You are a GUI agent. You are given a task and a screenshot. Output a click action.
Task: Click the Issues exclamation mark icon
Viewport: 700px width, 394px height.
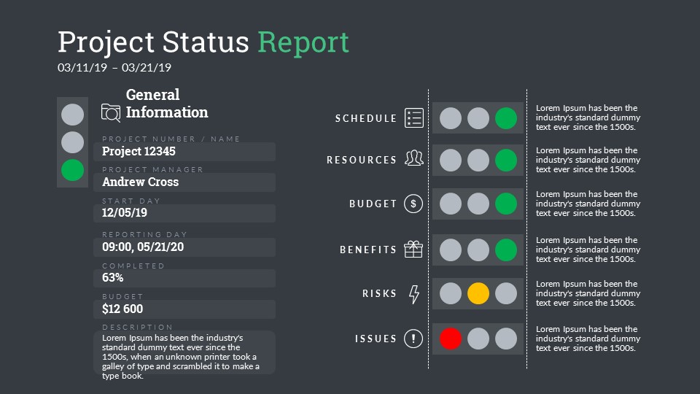click(x=413, y=339)
